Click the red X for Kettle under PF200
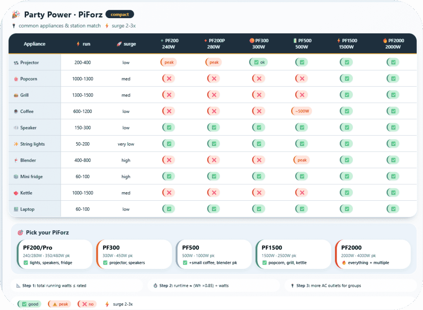 pos(169,193)
